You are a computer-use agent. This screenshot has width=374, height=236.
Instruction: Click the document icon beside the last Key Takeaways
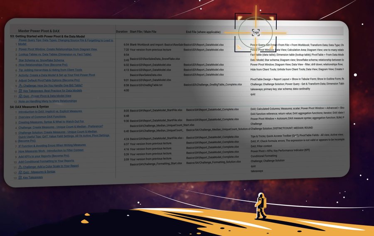point(20,178)
